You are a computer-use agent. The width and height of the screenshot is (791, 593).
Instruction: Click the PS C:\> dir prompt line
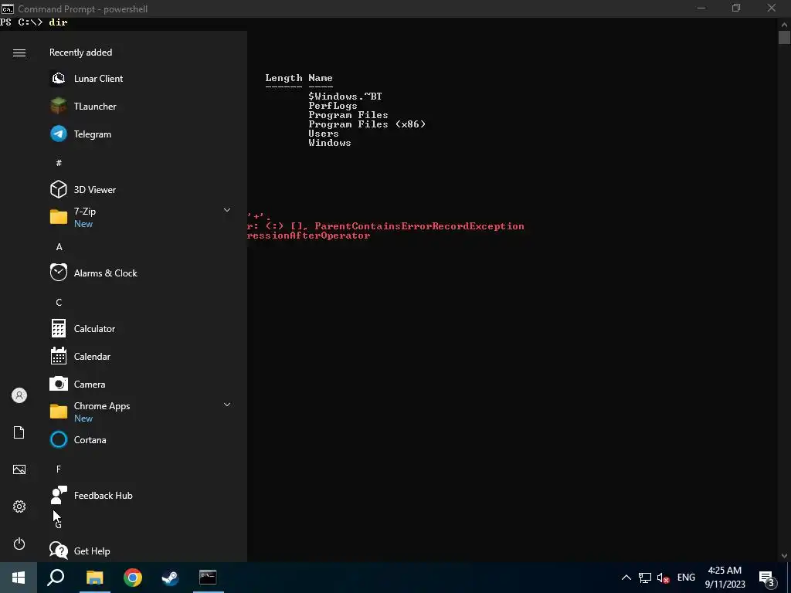pos(34,22)
